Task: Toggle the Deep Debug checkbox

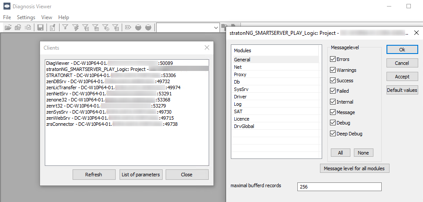Action: [333, 134]
